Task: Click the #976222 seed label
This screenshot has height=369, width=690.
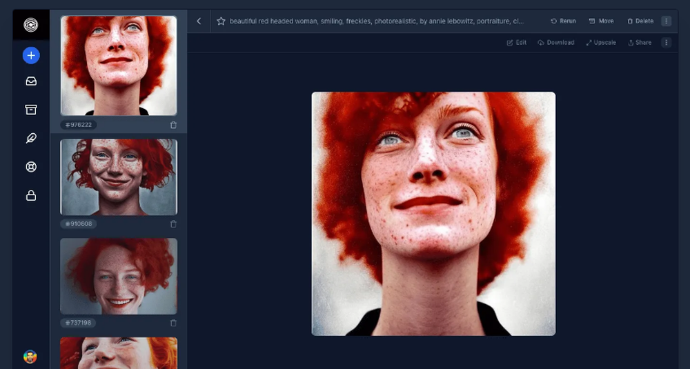Action: [79, 125]
